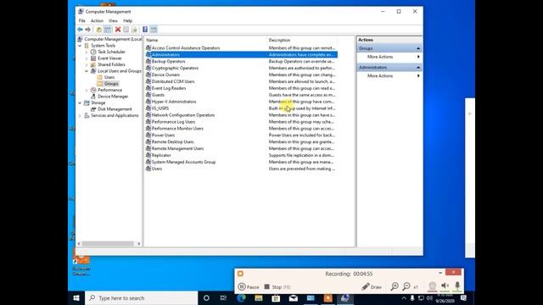Open the Users folder in the tree
This screenshot has width=543, height=305.
(x=109, y=77)
